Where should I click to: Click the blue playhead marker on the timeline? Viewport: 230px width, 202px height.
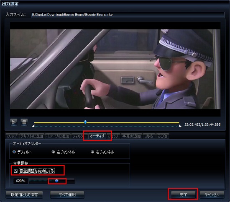[85, 122]
